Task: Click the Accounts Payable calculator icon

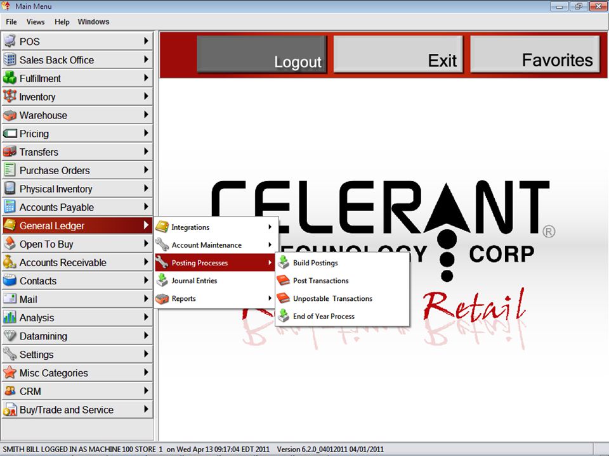Action: coord(10,207)
